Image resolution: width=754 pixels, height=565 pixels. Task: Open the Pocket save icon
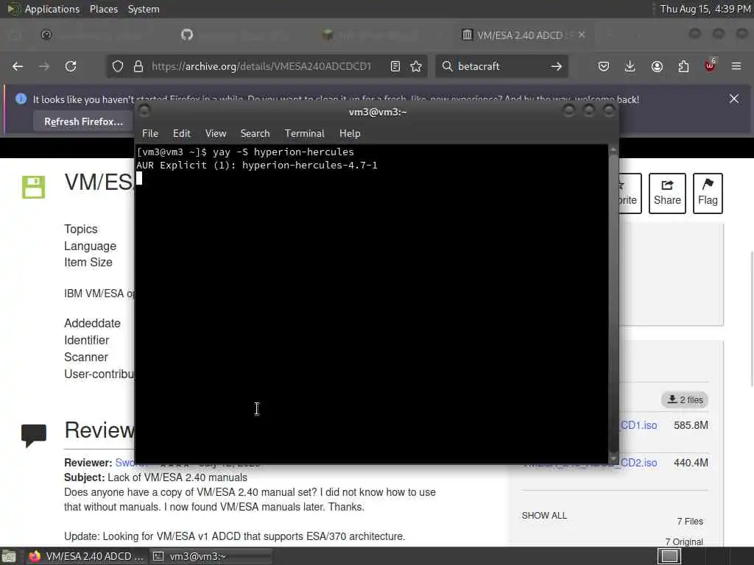(604, 66)
